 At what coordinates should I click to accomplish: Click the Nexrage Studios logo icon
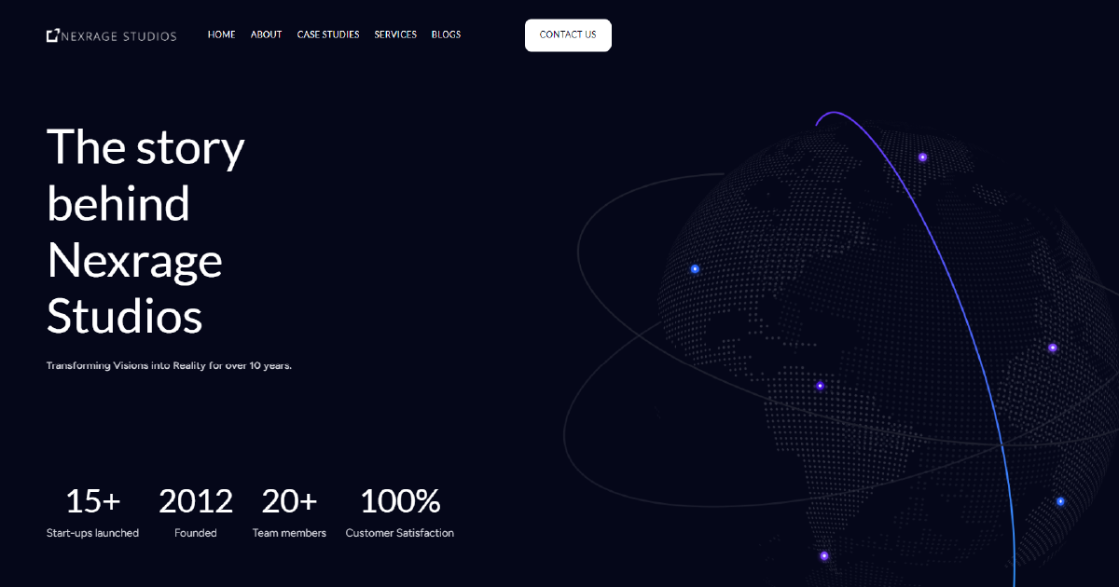click(x=52, y=34)
